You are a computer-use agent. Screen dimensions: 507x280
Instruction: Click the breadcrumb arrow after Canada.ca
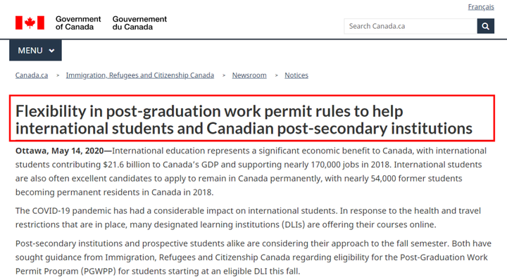coord(58,75)
